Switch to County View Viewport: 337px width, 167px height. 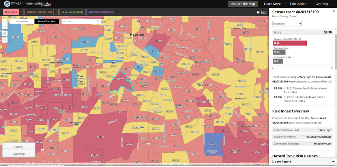(x=22, y=21)
